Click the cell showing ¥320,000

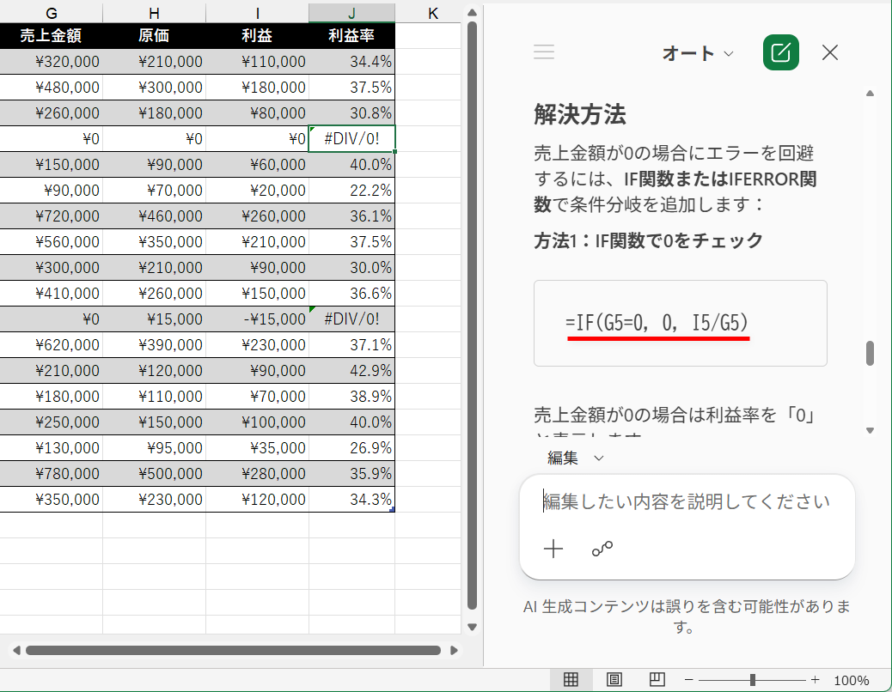pos(52,61)
